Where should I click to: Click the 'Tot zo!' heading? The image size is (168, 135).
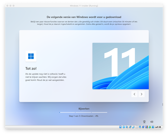tap(31, 68)
